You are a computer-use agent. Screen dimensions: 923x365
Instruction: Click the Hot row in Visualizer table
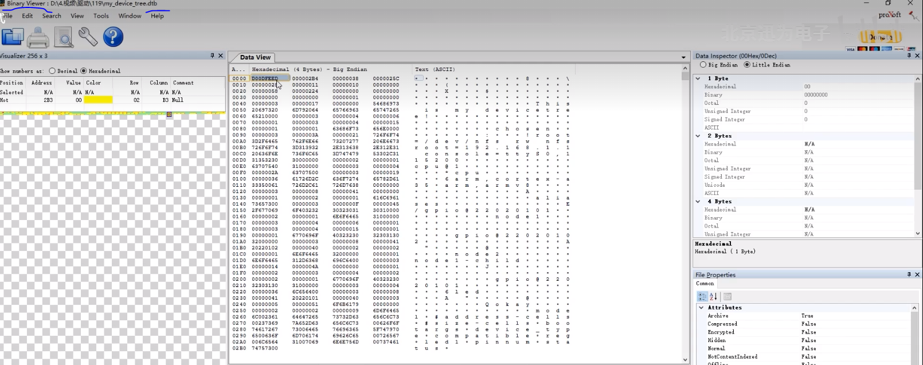[x=112, y=100]
